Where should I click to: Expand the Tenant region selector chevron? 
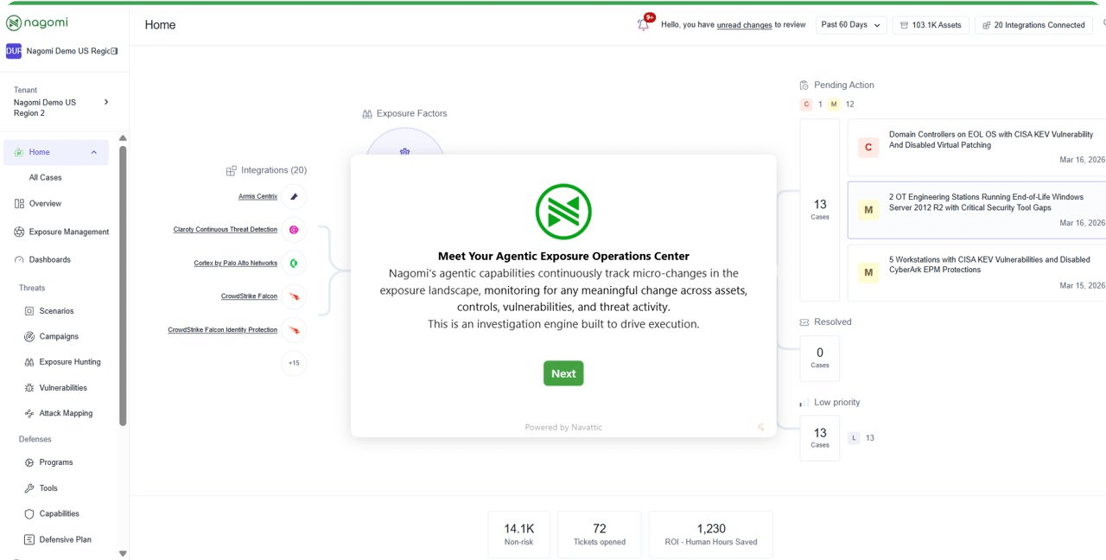point(106,102)
